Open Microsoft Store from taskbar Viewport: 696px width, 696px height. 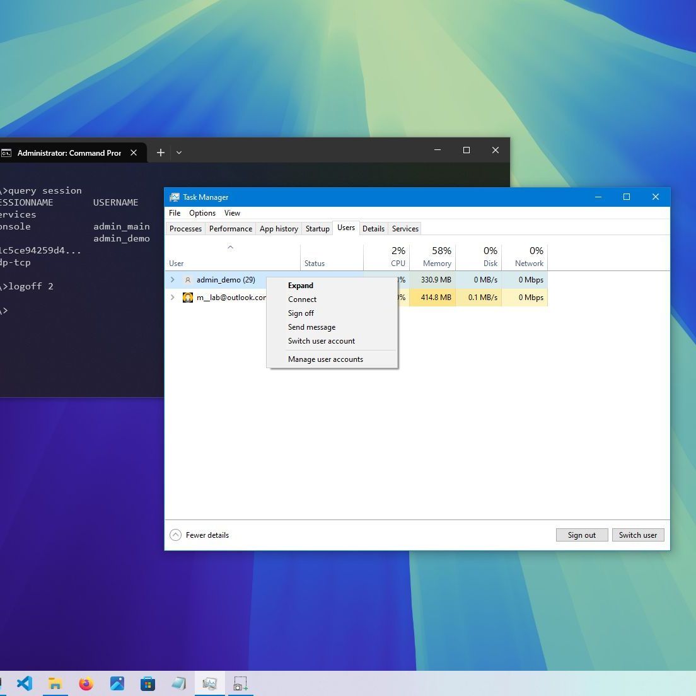(x=148, y=683)
